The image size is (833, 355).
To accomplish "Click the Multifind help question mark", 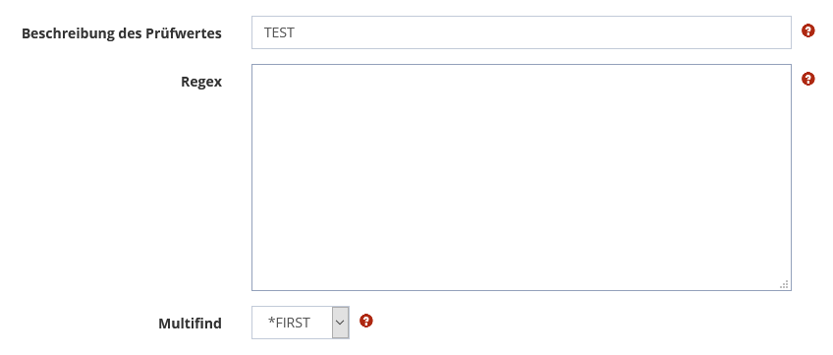I will [366, 321].
